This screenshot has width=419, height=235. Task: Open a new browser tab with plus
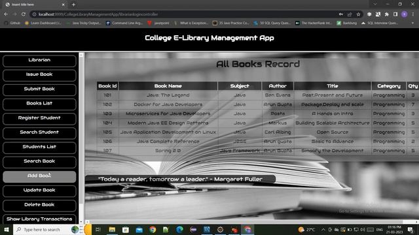pos(73,5)
